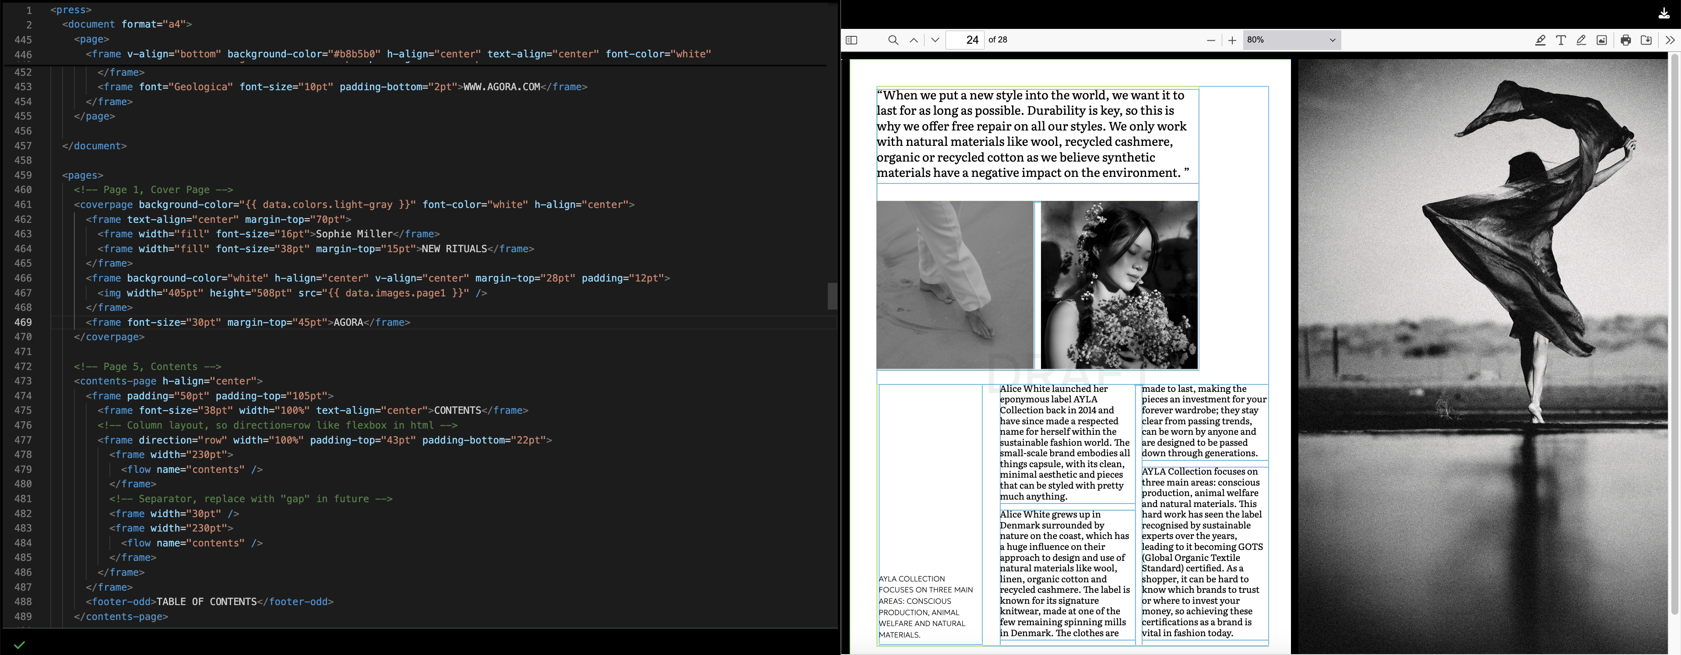Viewport: 1681px width, 655px height.
Task: Zoom in with the plus button
Action: point(1232,40)
